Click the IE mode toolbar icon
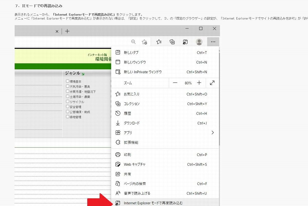The height and width of the screenshot is (206, 308). pyautogui.click(x=185, y=42)
